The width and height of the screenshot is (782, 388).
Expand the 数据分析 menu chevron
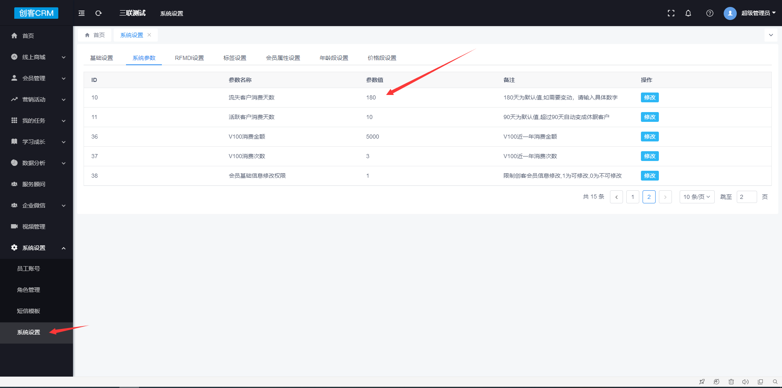(x=64, y=163)
